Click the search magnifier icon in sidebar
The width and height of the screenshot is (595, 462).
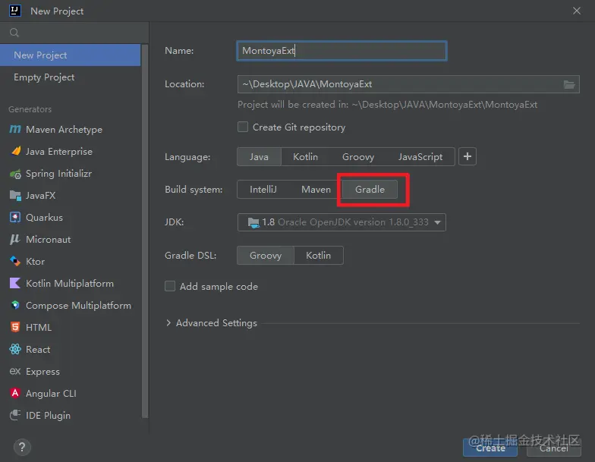pyautogui.click(x=14, y=33)
